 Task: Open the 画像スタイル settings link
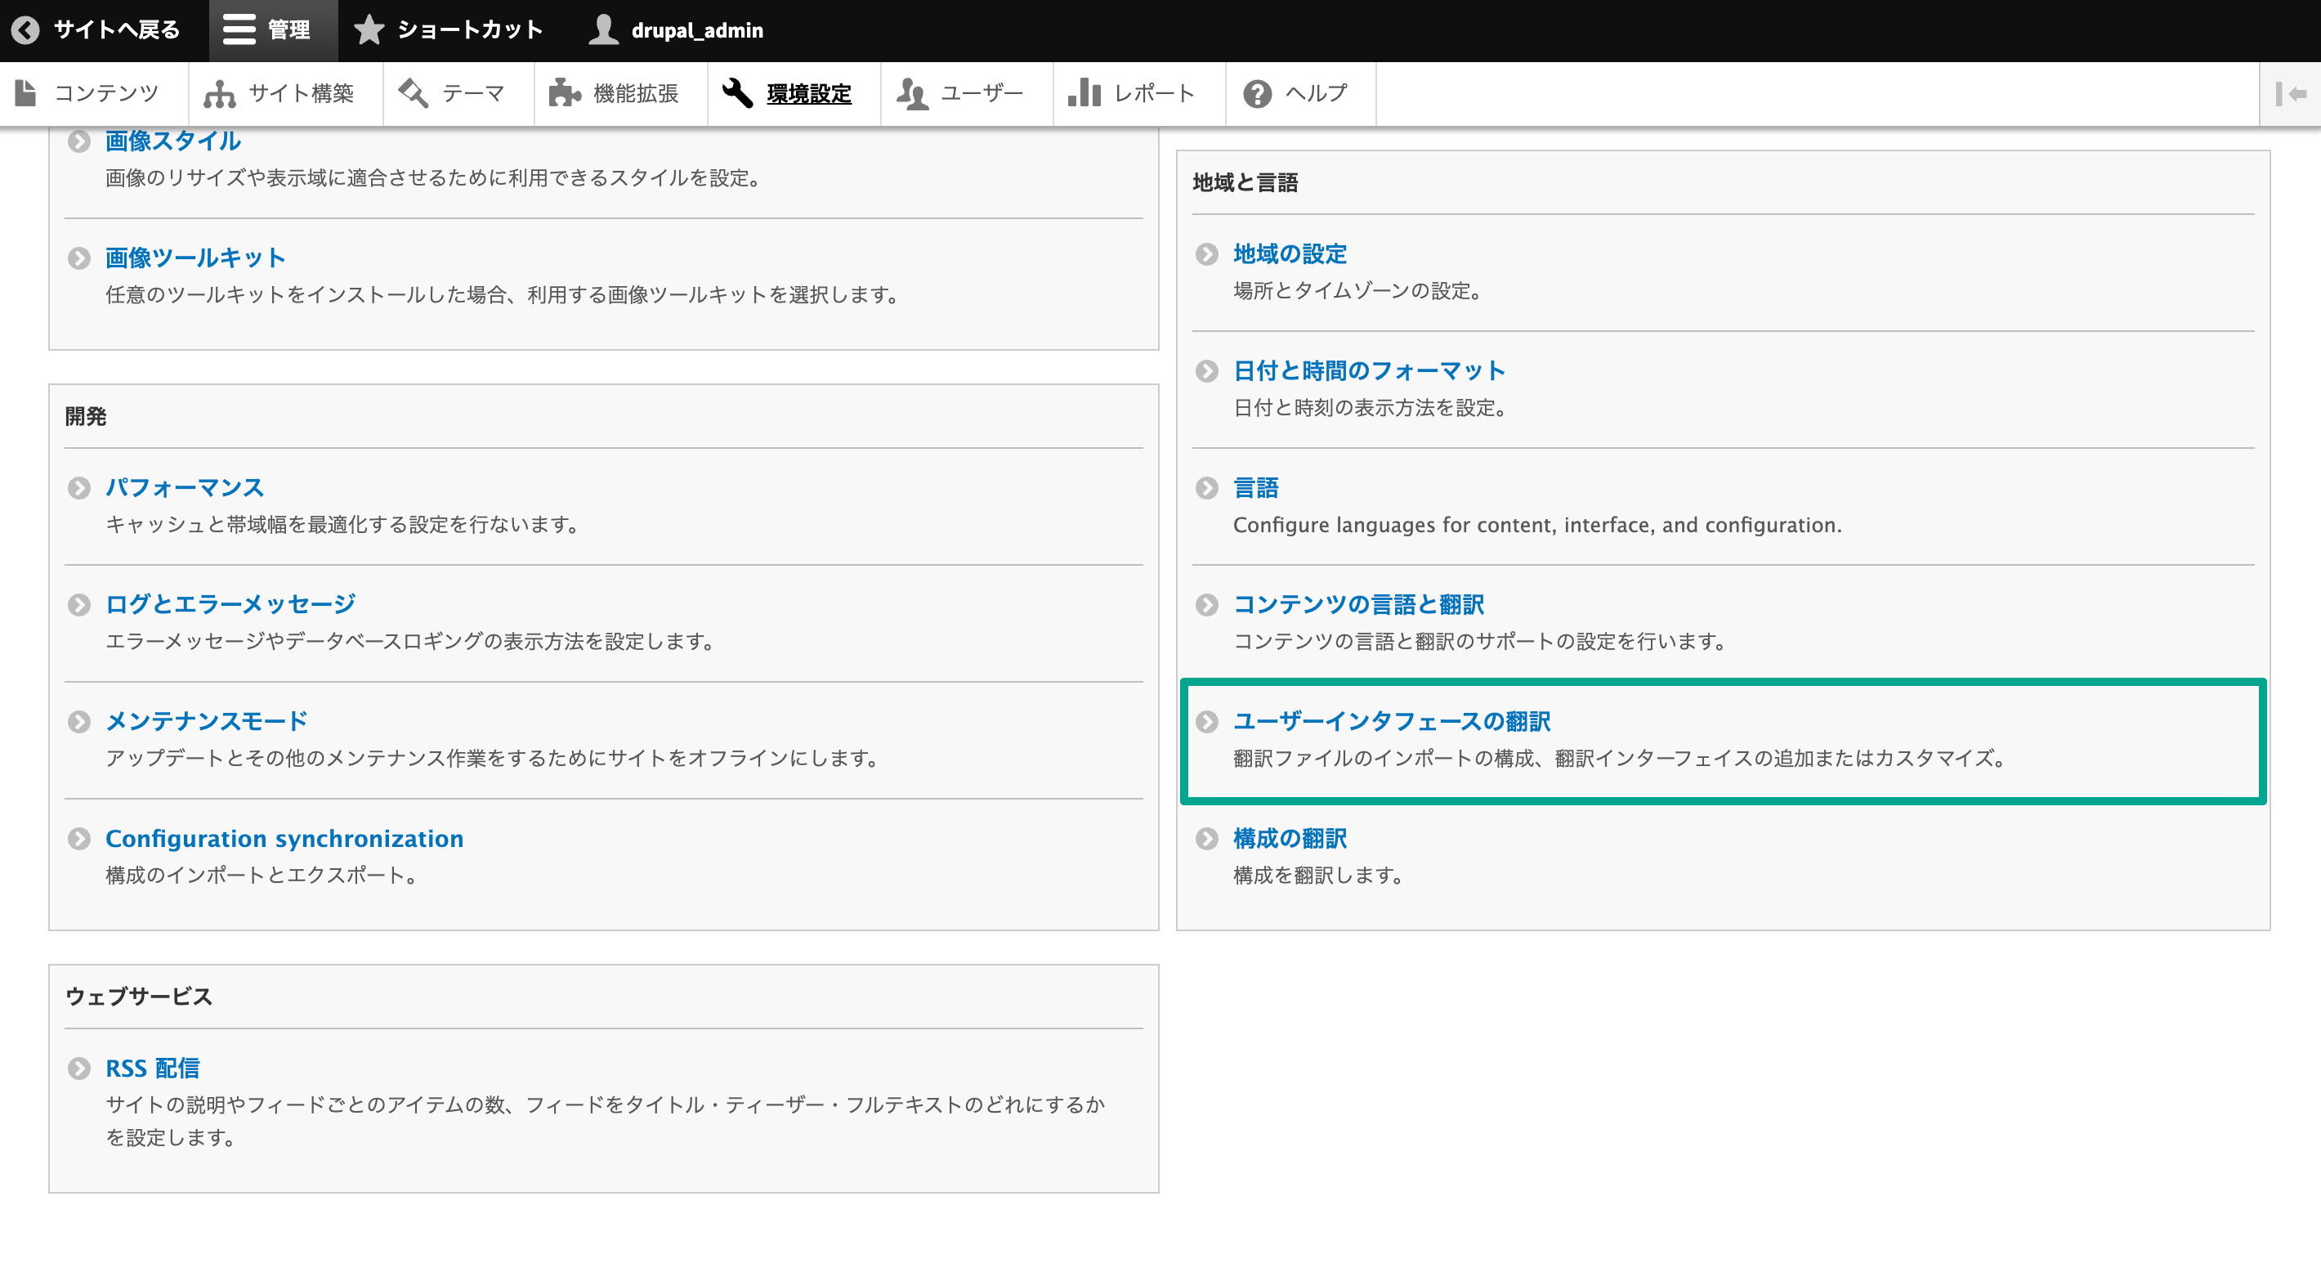173,141
